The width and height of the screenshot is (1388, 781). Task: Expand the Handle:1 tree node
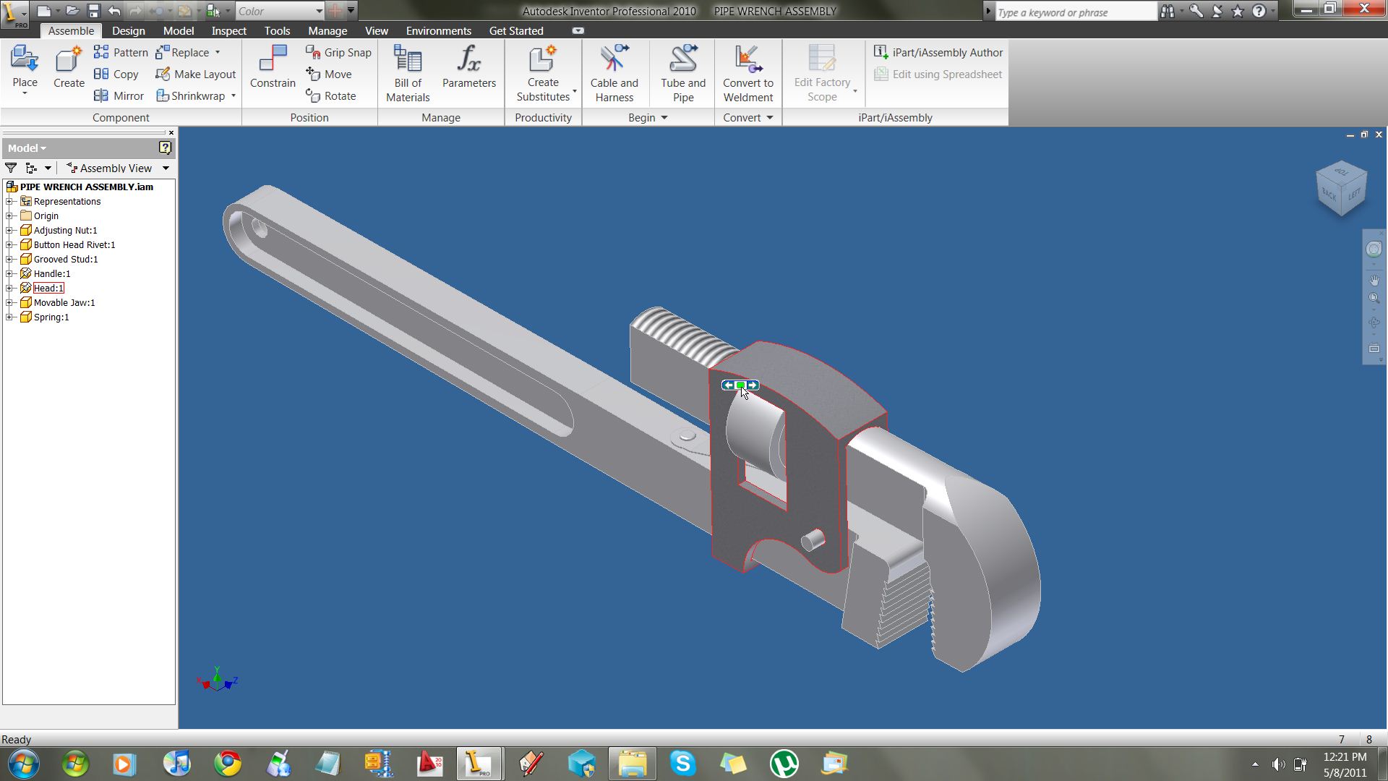[x=10, y=273]
